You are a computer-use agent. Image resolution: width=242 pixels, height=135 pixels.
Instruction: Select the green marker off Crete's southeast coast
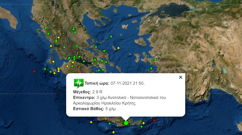point(141,127)
